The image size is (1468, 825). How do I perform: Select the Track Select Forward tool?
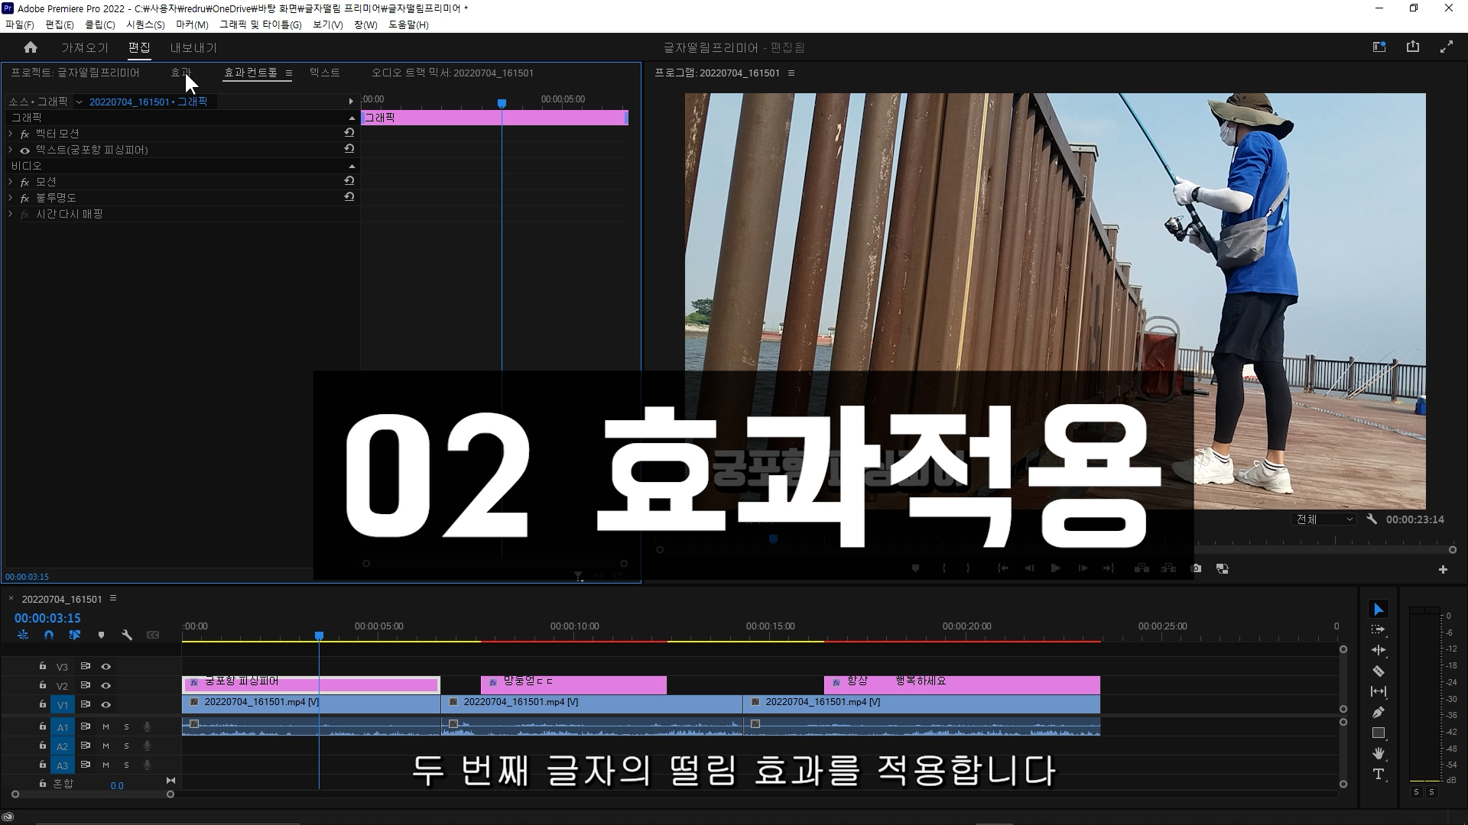(1378, 629)
